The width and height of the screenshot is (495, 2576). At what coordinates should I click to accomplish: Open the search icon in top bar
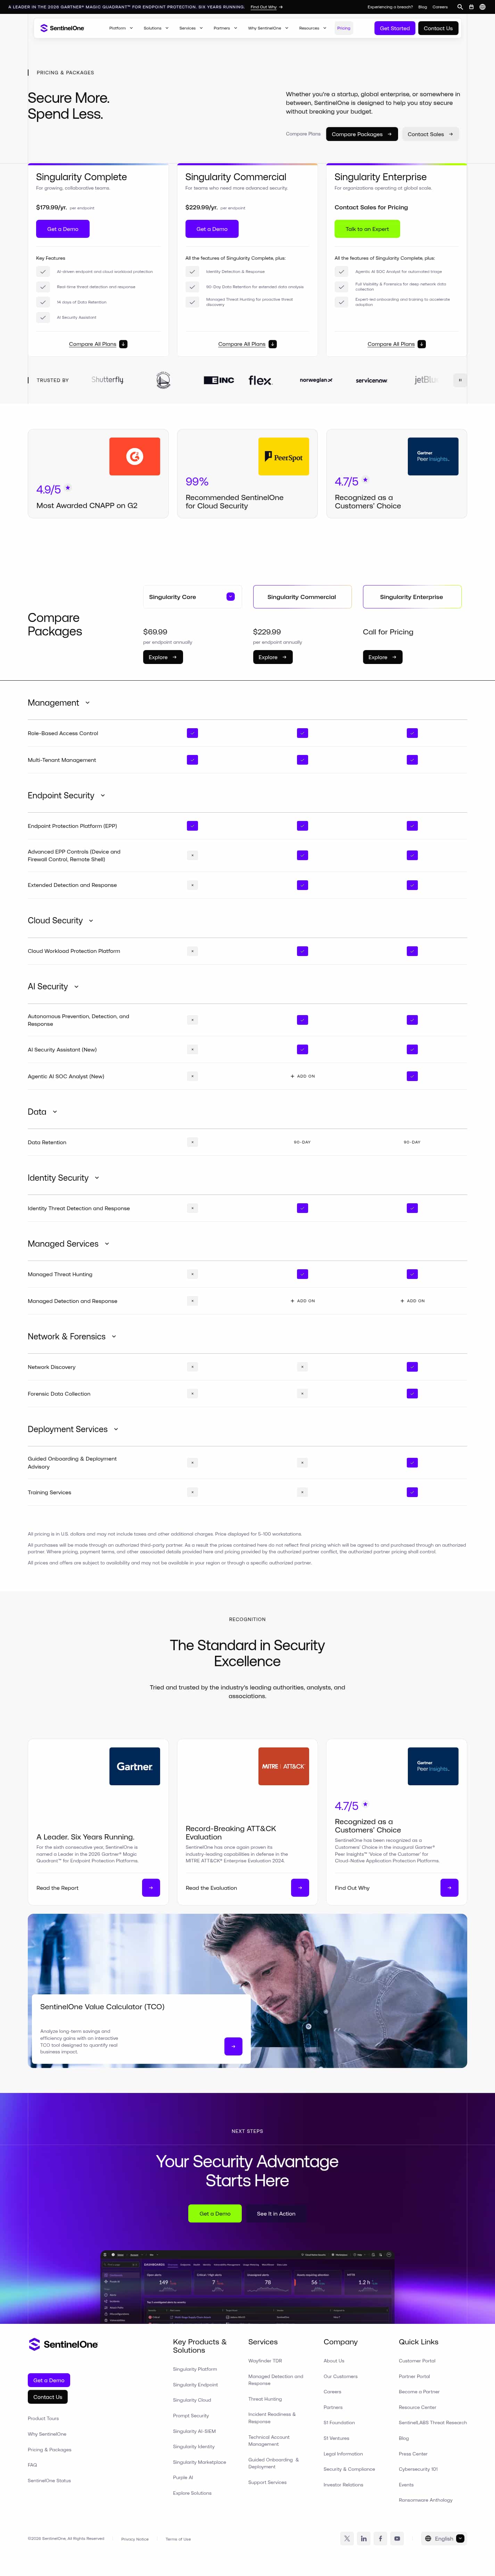pyautogui.click(x=460, y=6)
